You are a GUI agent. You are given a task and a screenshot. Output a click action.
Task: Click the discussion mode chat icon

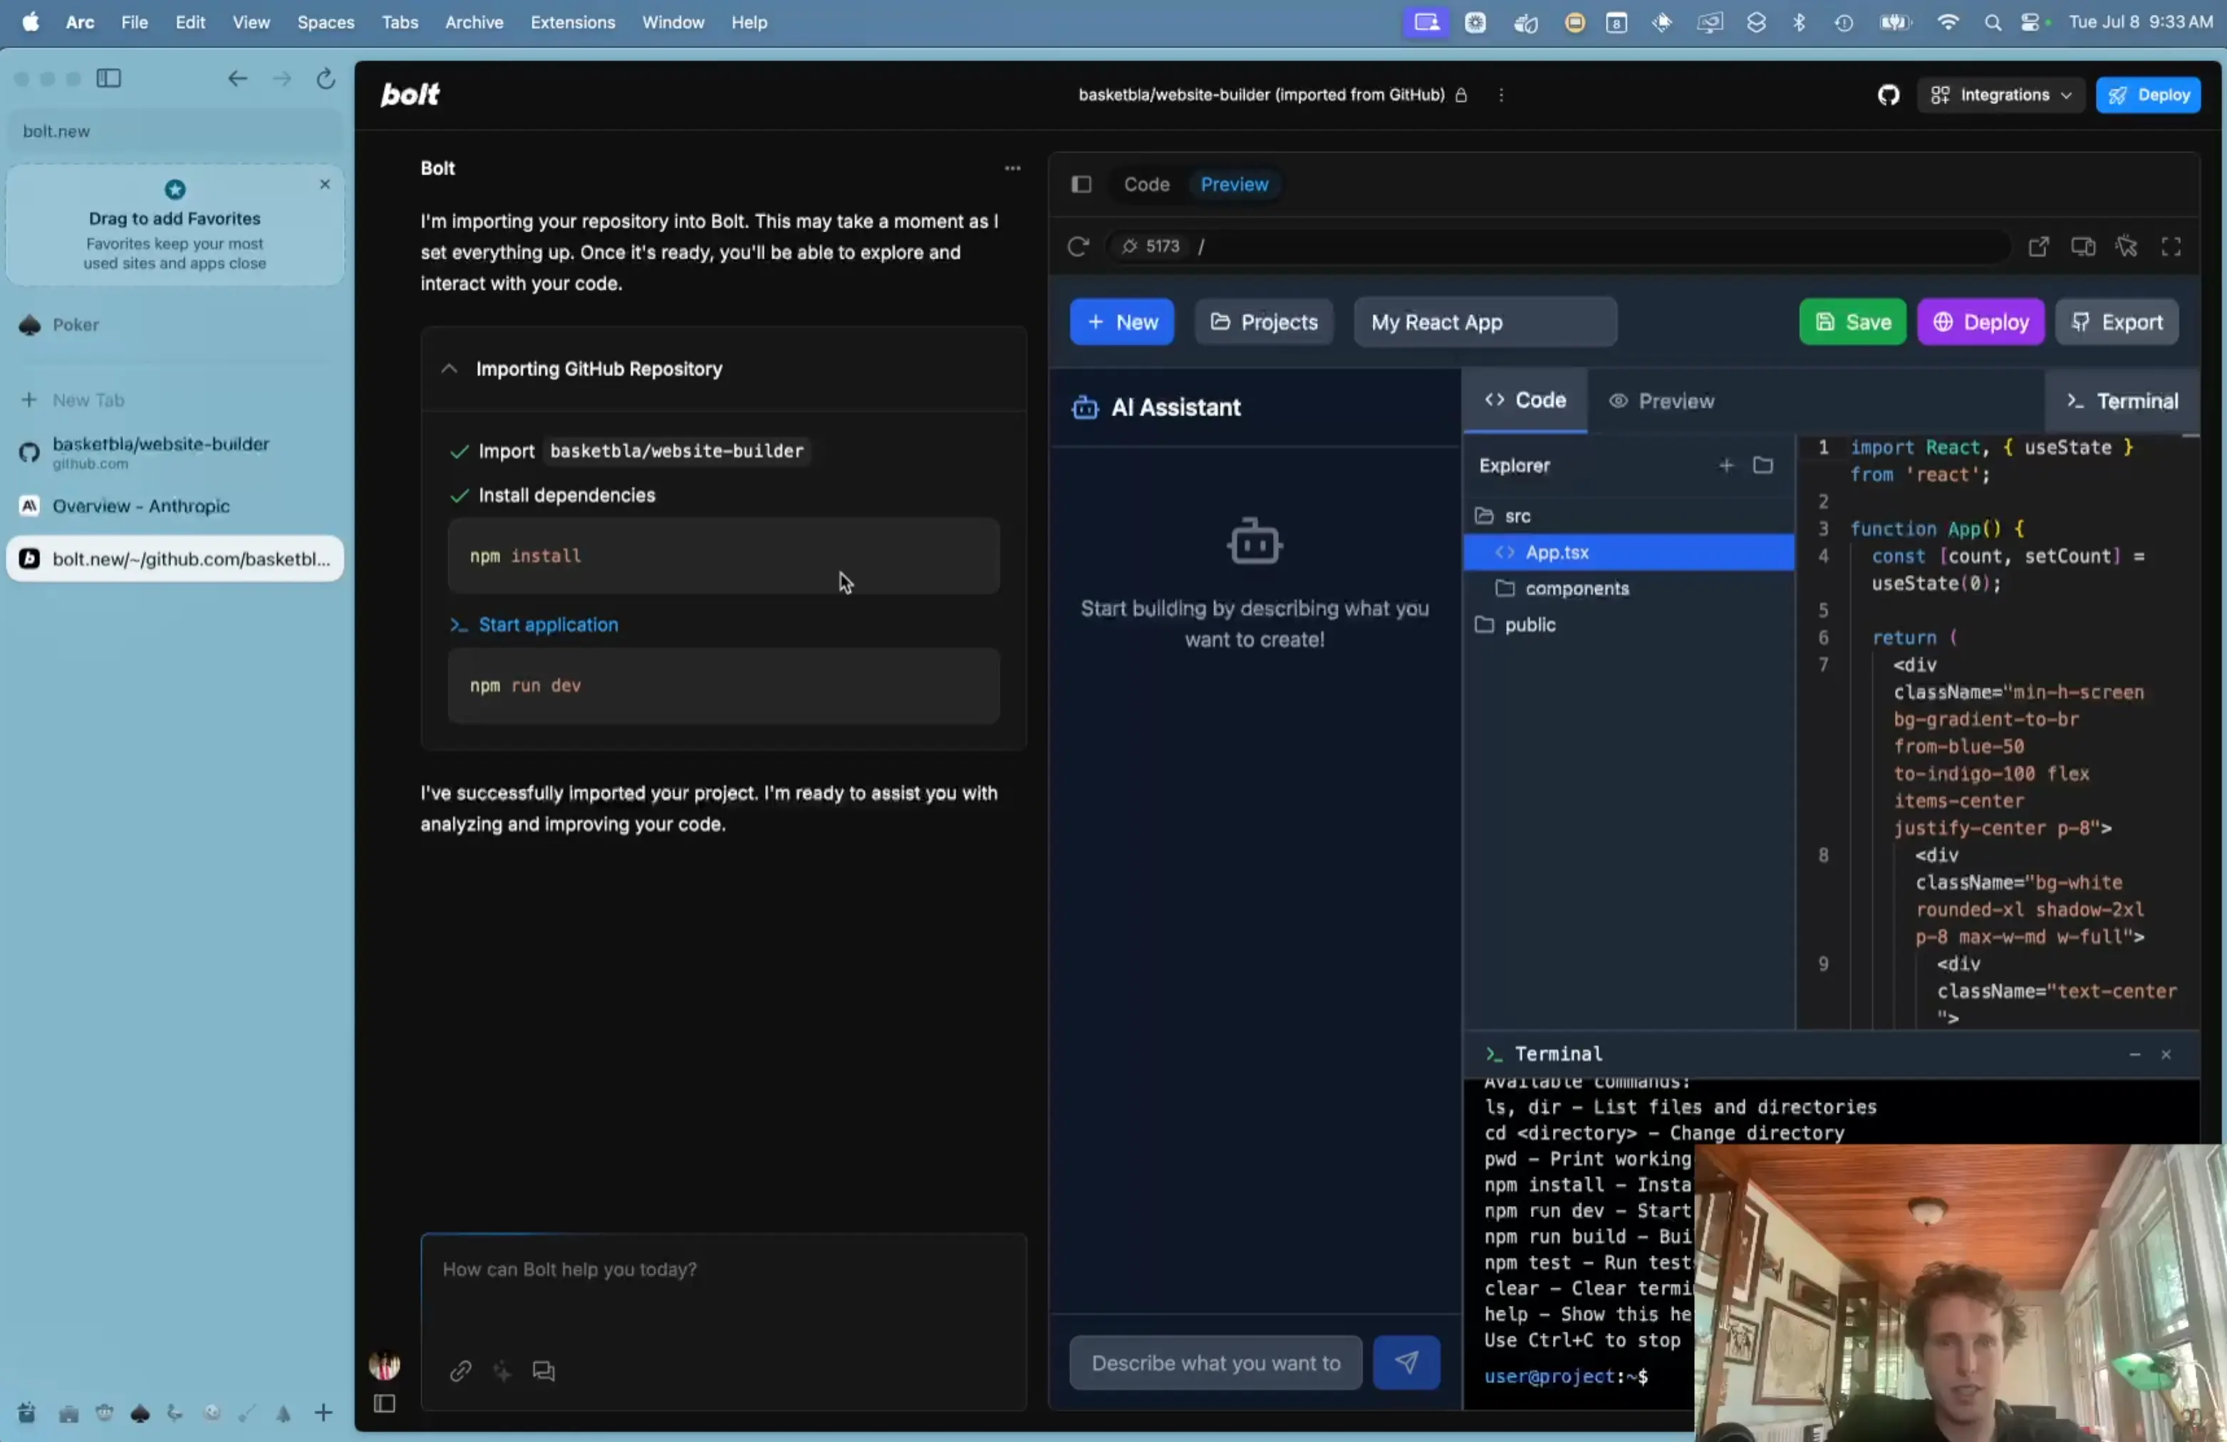click(544, 1371)
